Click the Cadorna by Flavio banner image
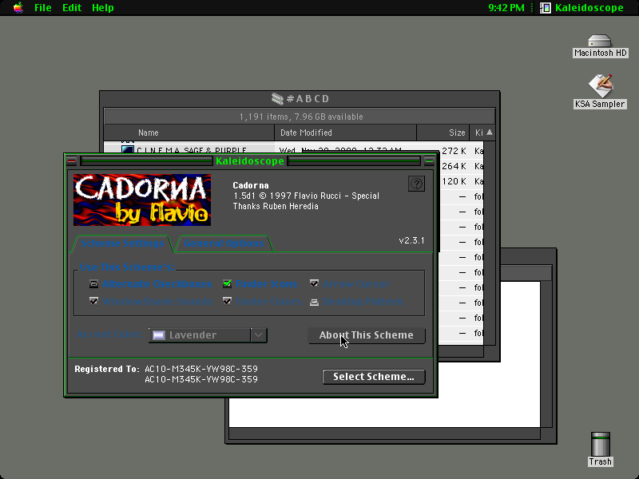 pos(142,200)
